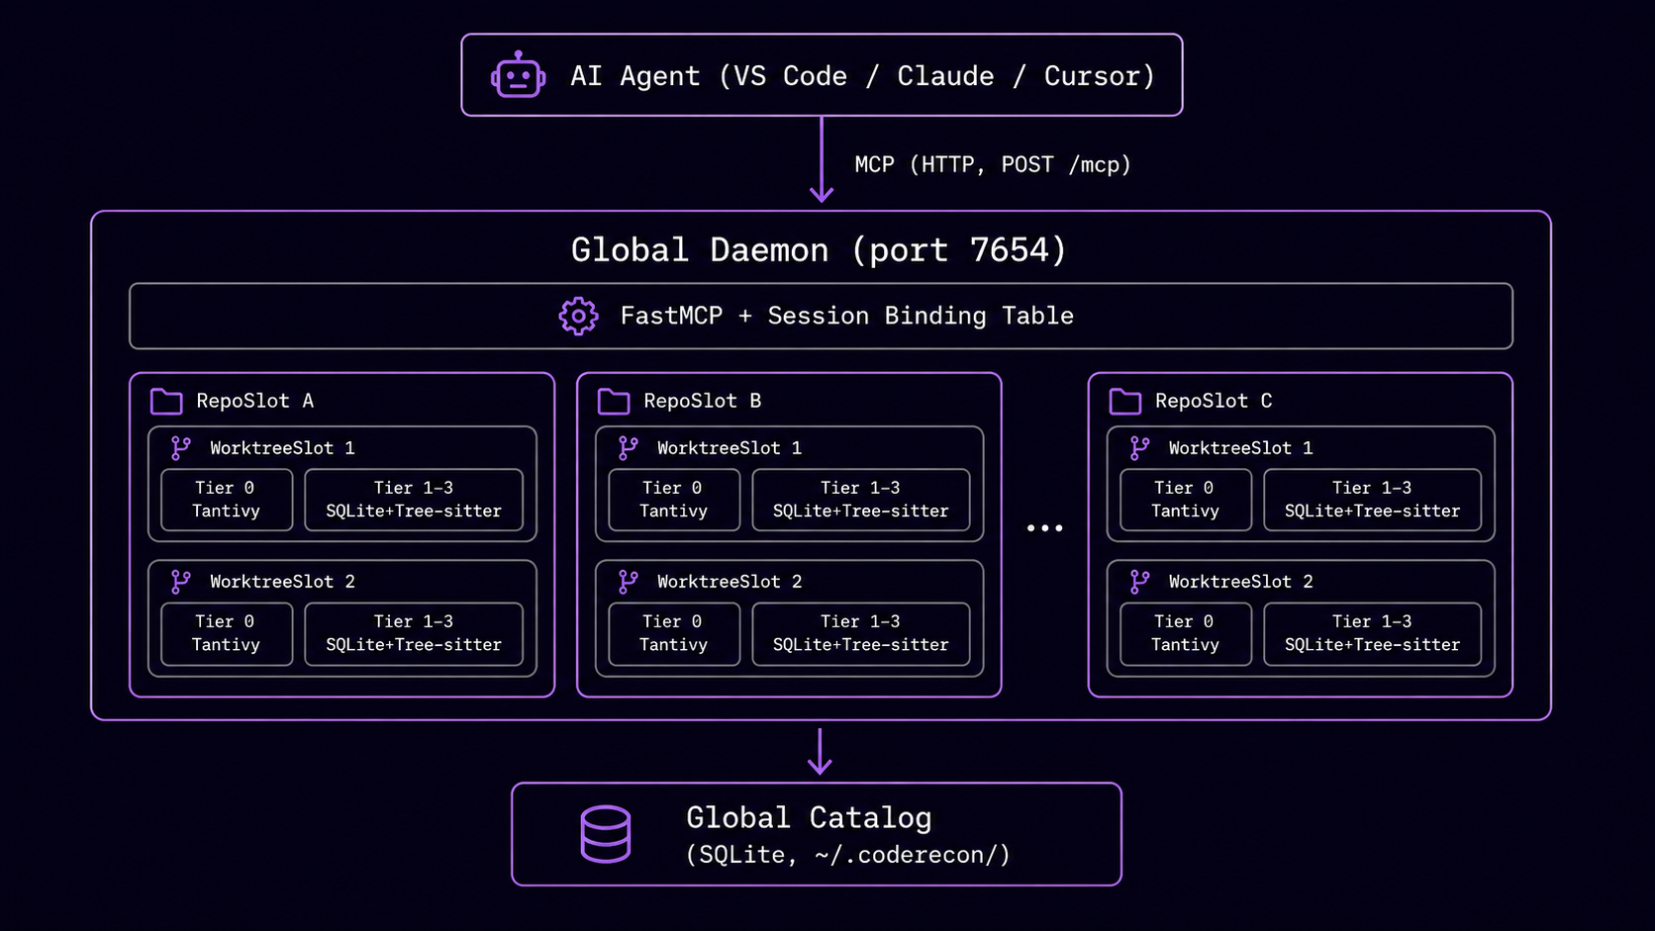
Task: Select the AI Agent (VS Code / Claude / Cursor) text
Action: (x=862, y=76)
